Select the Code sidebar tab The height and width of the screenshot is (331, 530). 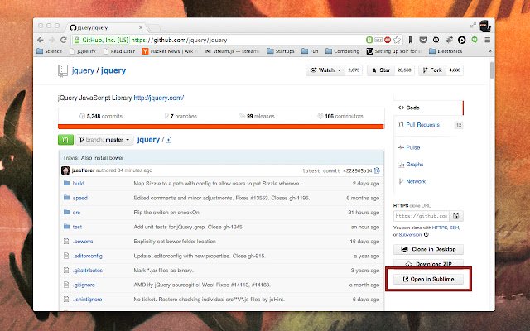[x=428, y=108]
